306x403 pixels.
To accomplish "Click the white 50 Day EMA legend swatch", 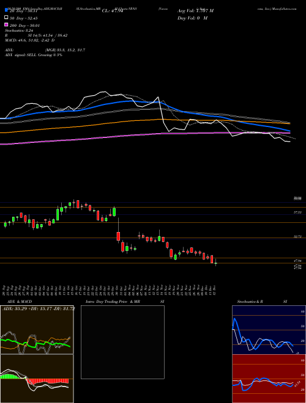I will [6, 18].
